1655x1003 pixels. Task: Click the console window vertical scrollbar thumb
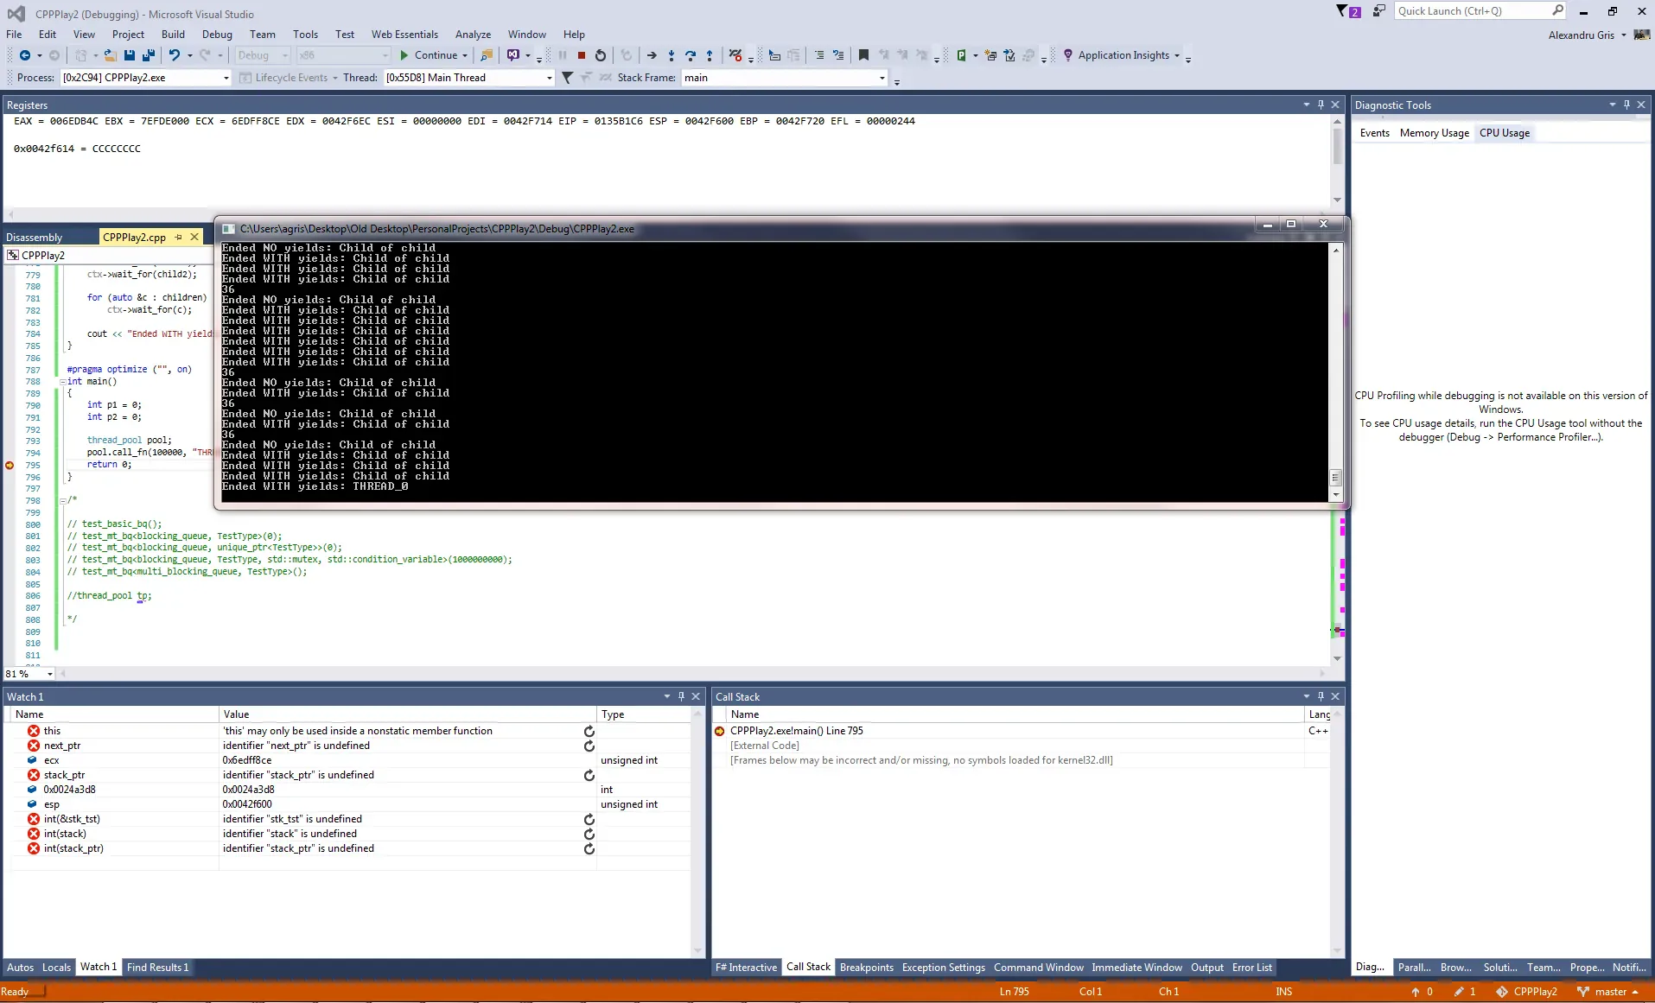[1335, 478]
